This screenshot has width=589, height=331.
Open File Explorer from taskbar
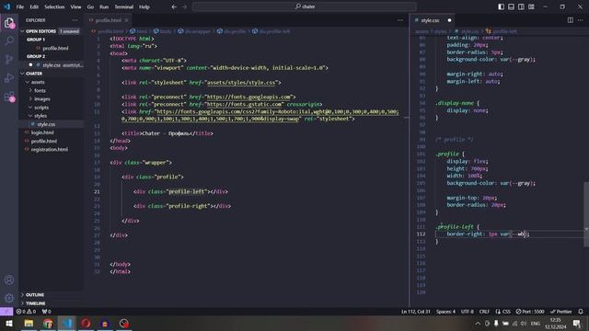point(29,323)
